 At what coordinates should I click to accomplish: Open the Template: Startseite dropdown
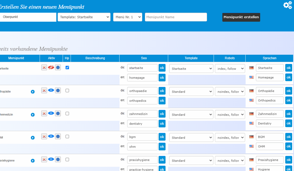[84, 17]
